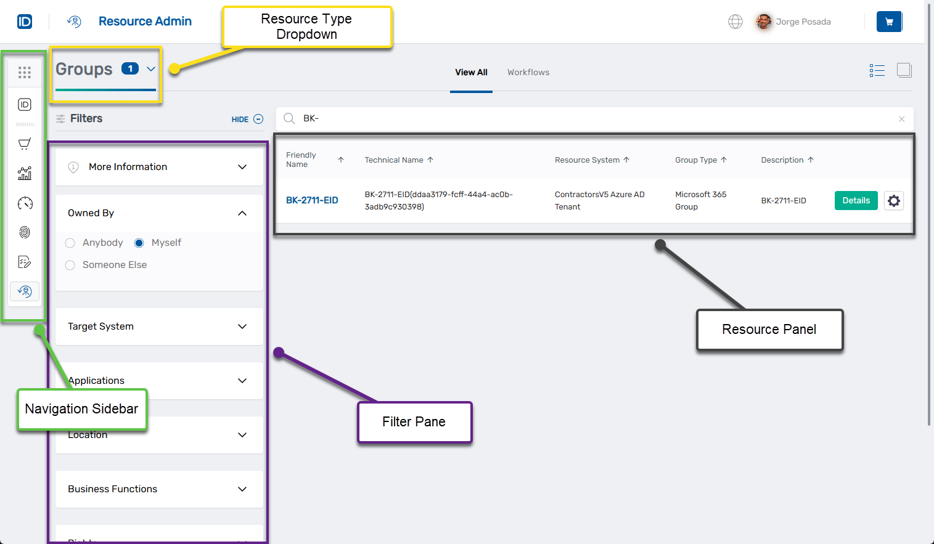Open the shopping cart icon in the sidebar
Image resolution: width=934 pixels, height=544 pixels.
tap(25, 144)
